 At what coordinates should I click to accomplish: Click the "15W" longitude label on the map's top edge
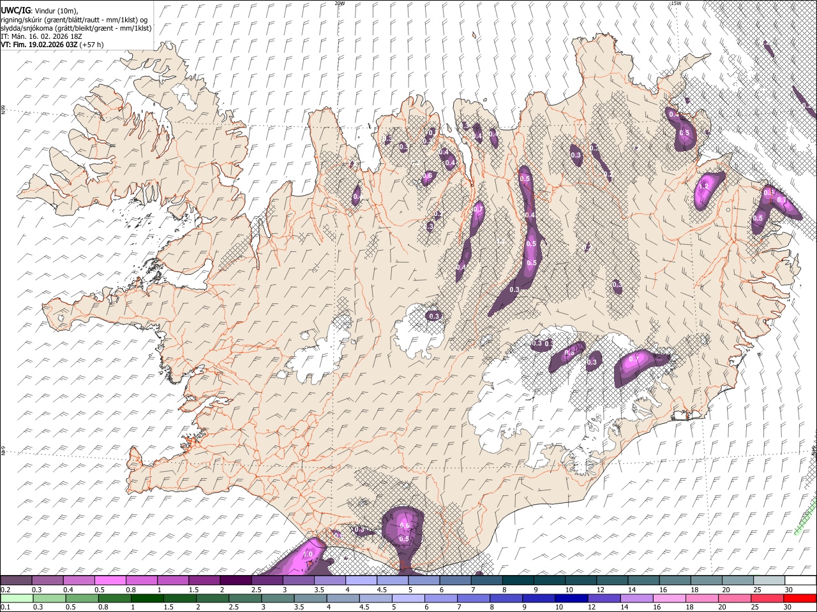[x=675, y=3]
